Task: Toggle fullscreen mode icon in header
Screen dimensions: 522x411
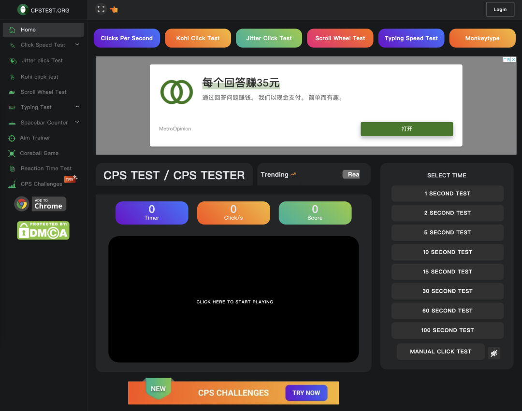Action: click(x=101, y=9)
